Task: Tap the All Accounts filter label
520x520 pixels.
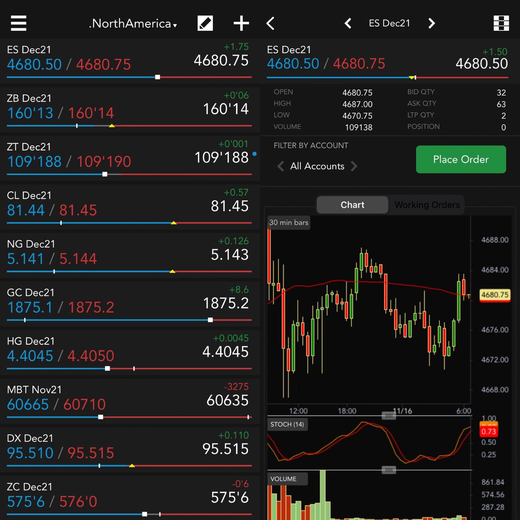Action: coord(317,166)
